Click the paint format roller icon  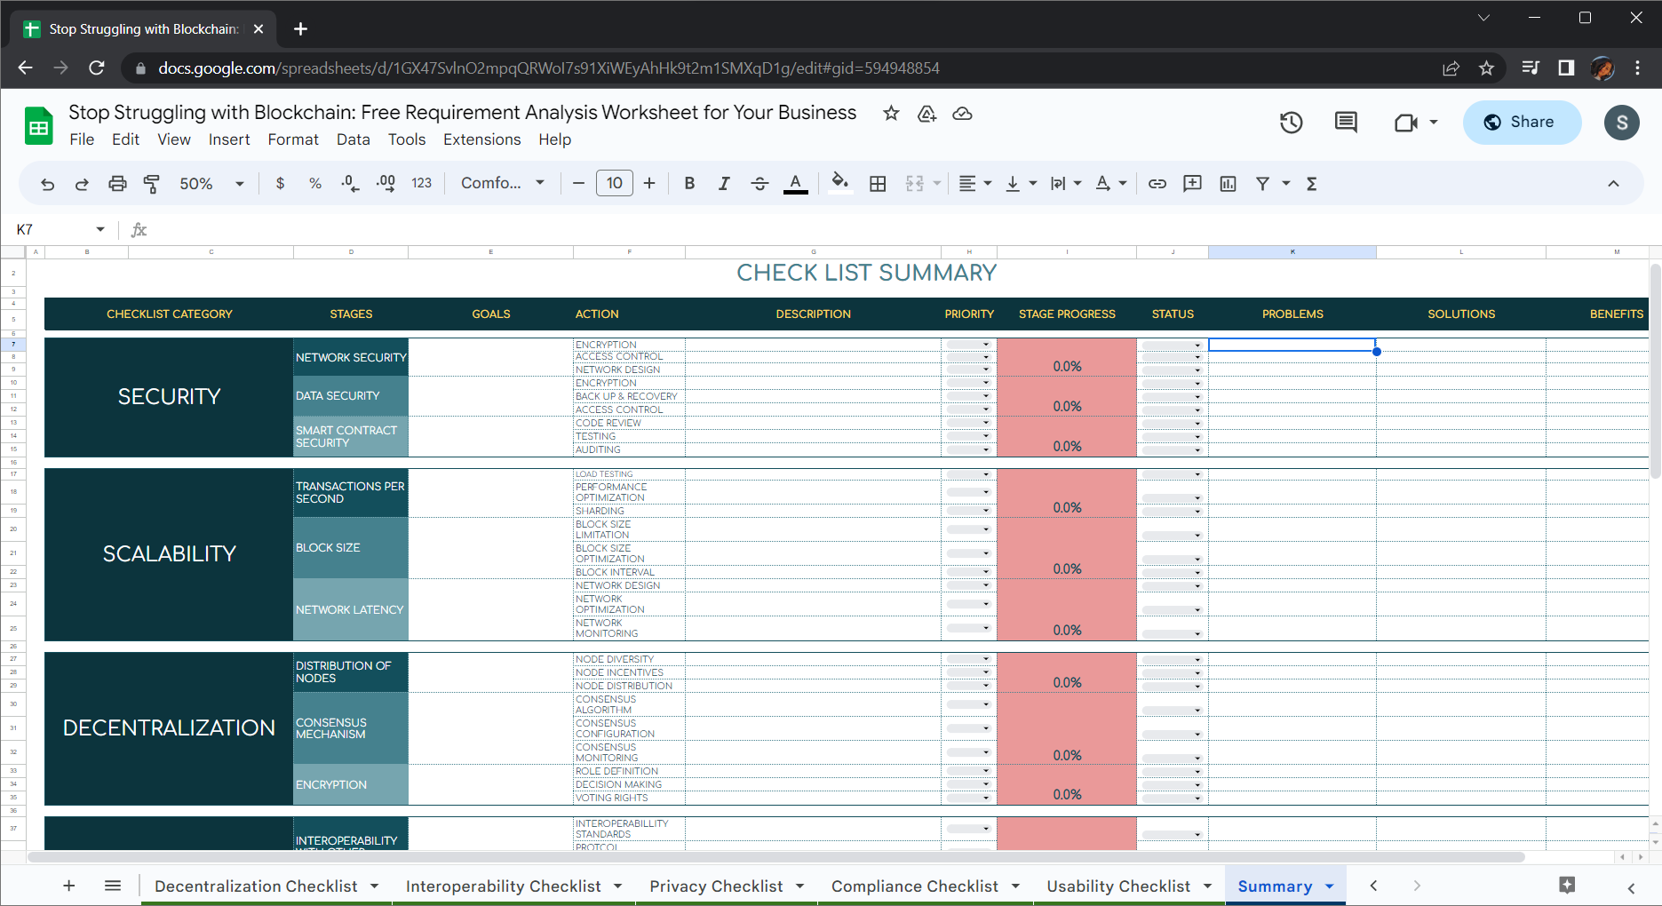152,184
